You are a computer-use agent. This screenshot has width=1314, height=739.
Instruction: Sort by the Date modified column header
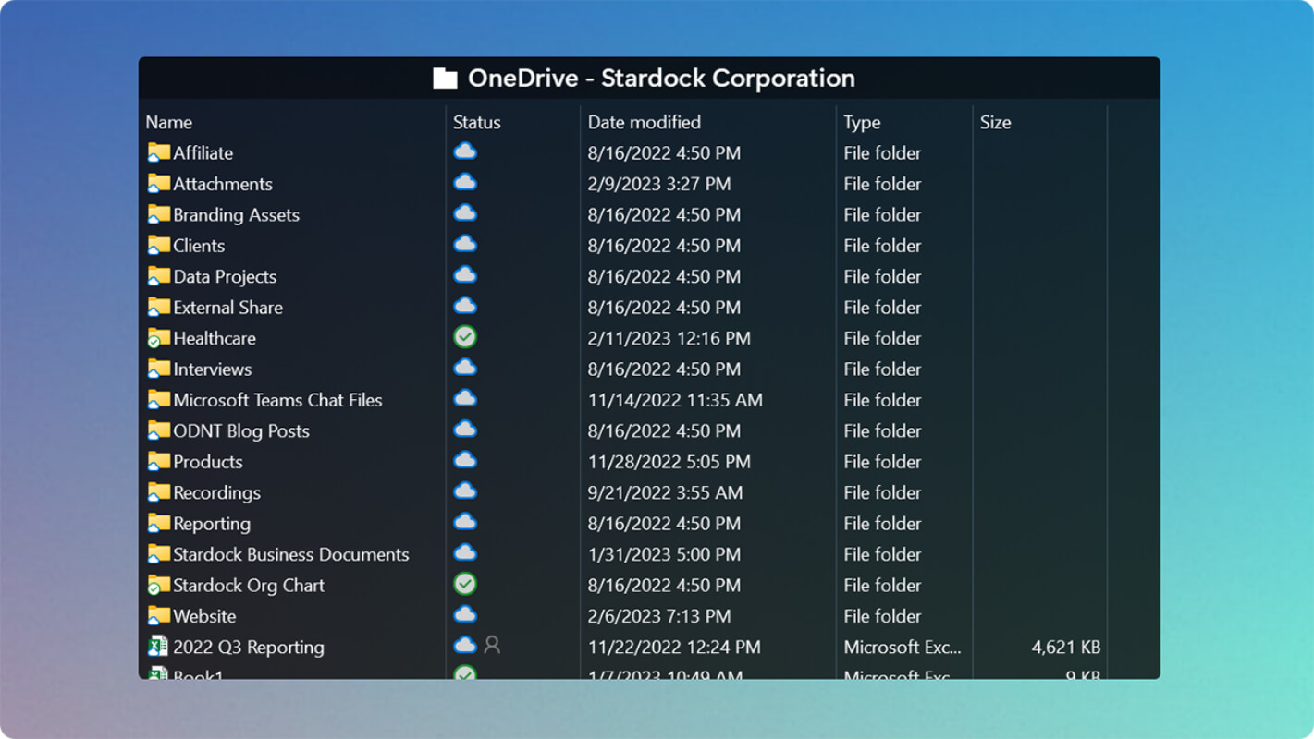(x=645, y=122)
